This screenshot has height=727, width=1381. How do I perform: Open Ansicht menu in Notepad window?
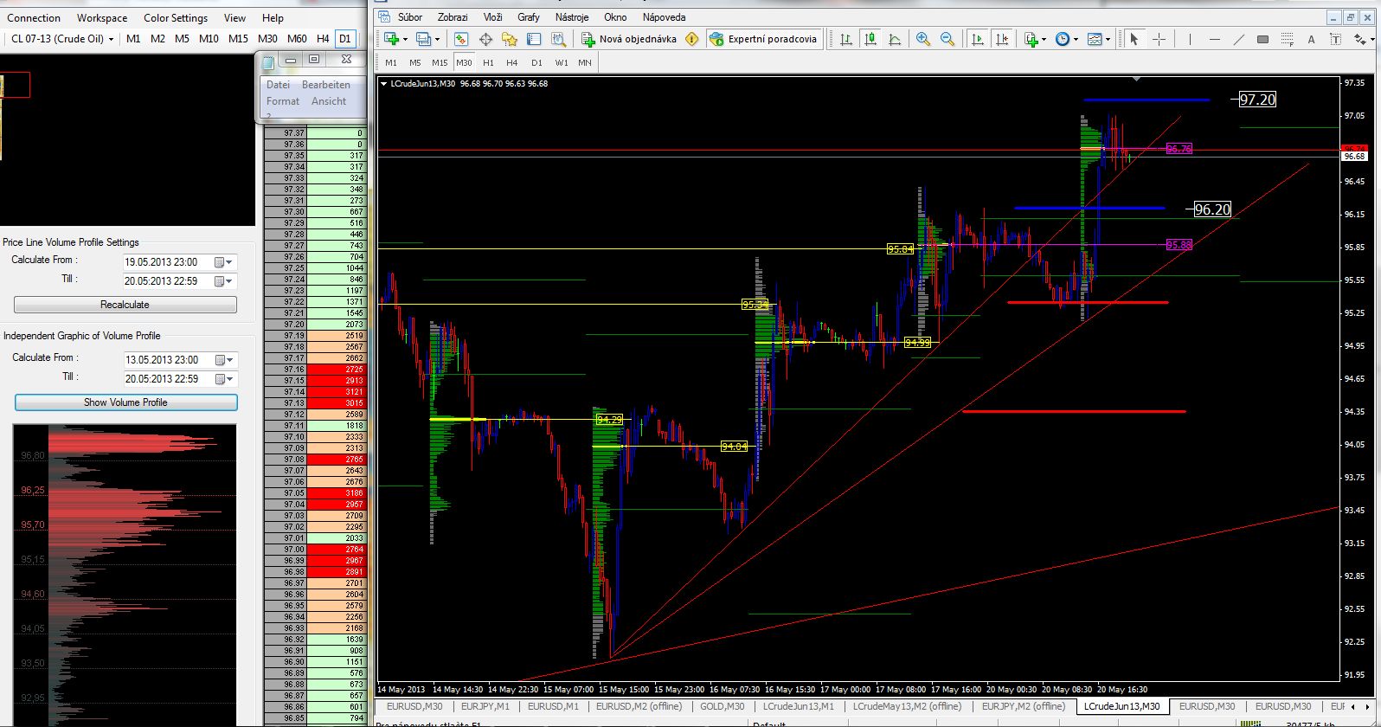click(329, 101)
